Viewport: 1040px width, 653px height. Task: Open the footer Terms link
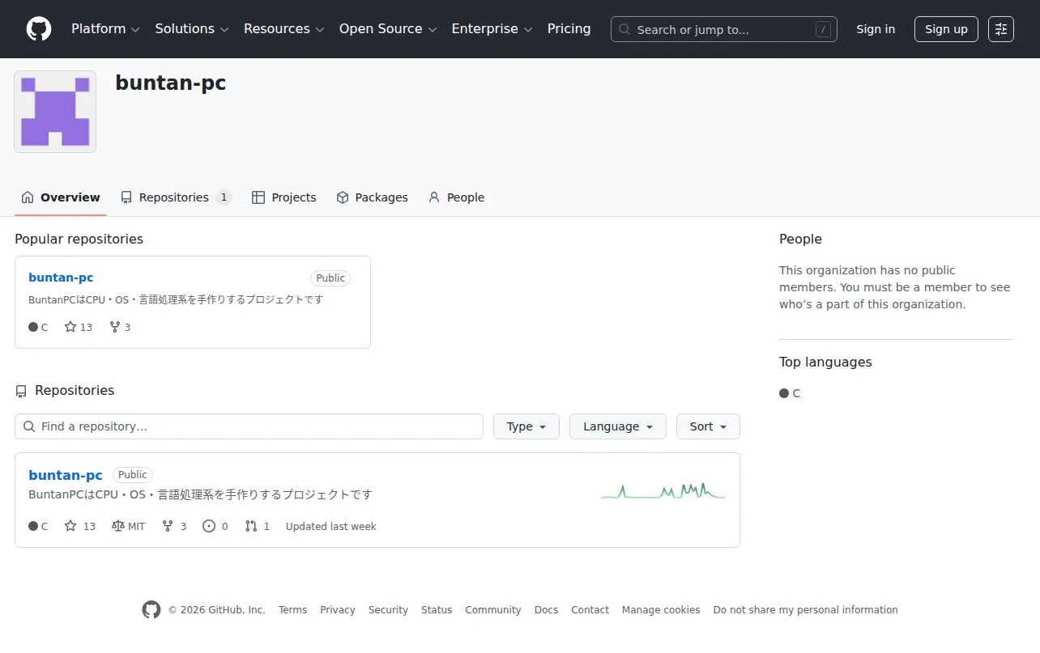[292, 610]
